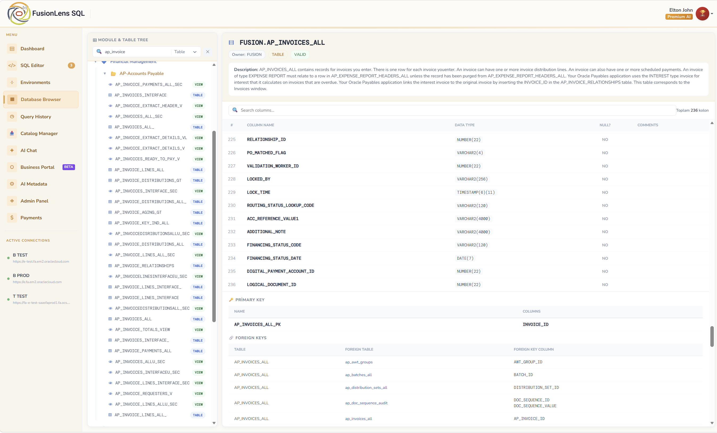
Task: Open the Table filter type dropdown
Action: pos(186,52)
